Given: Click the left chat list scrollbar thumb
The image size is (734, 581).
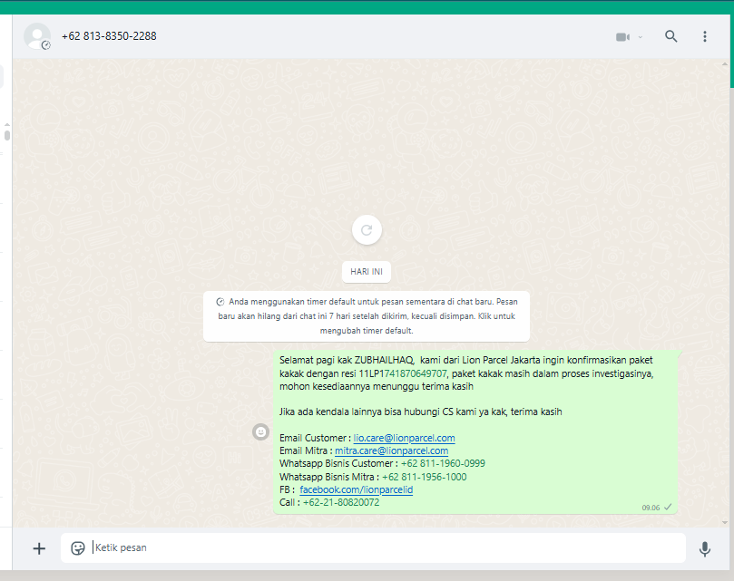Looking at the screenshot, I should [7, 135].
